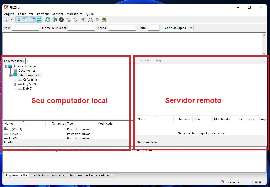The image size is (270, 187).
Task: Toggle directory comparison magnifier icon
Action: (x=91, y=20)
